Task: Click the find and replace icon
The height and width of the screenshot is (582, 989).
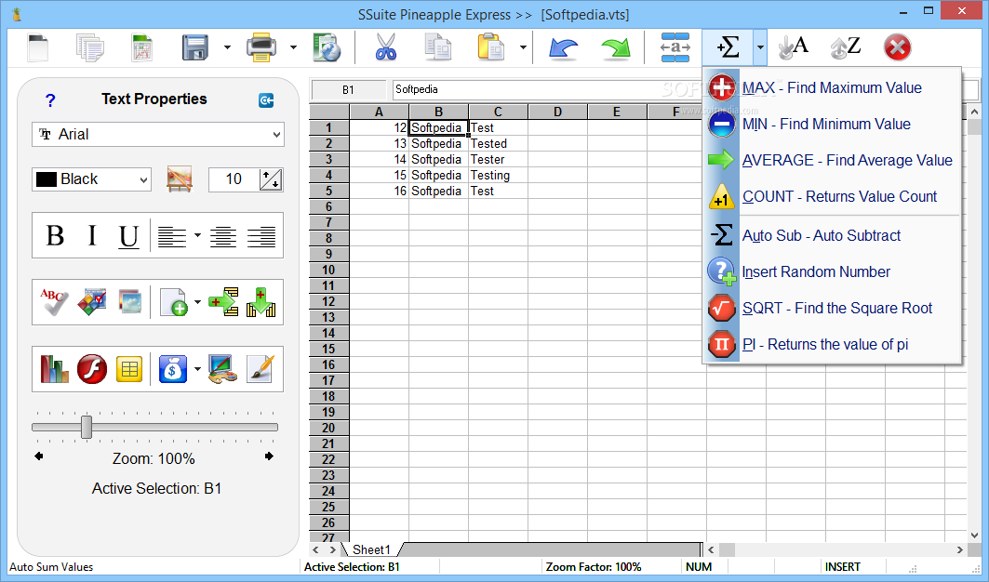Action: point(675,47)
